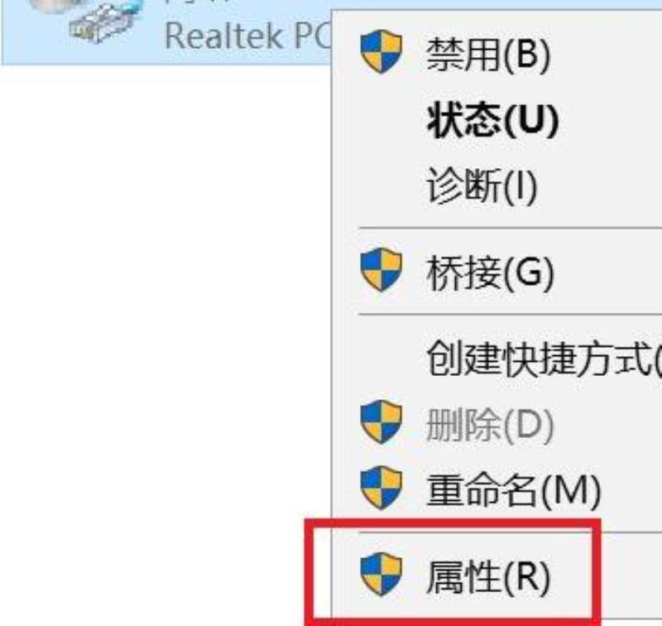Click the shield icon beside 重命名(M)
662x626 pixels.
point(381,488)
